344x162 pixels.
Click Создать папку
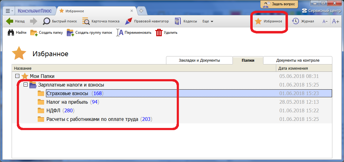click(47, 33)
